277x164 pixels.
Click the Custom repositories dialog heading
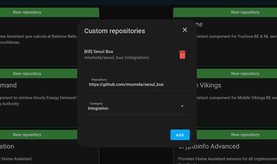[x=115, y=31]
